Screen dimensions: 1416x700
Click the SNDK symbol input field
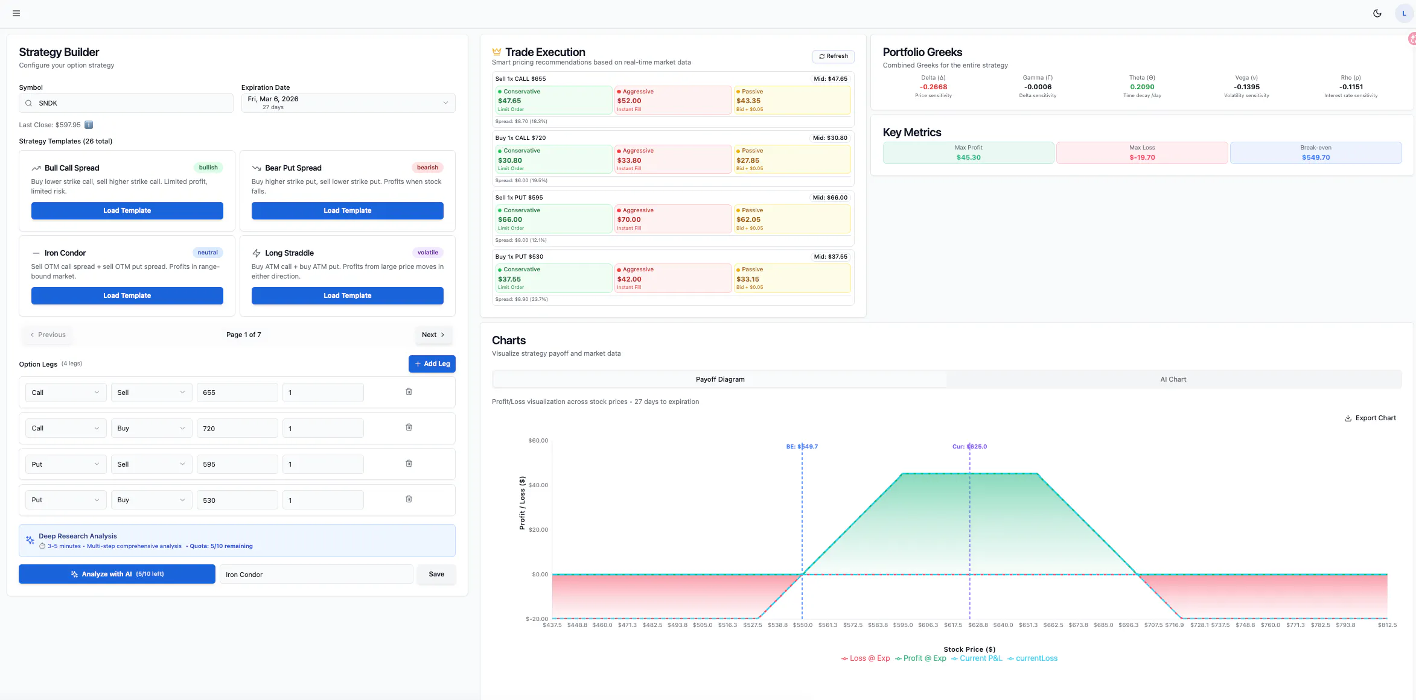tap(126, 103)
